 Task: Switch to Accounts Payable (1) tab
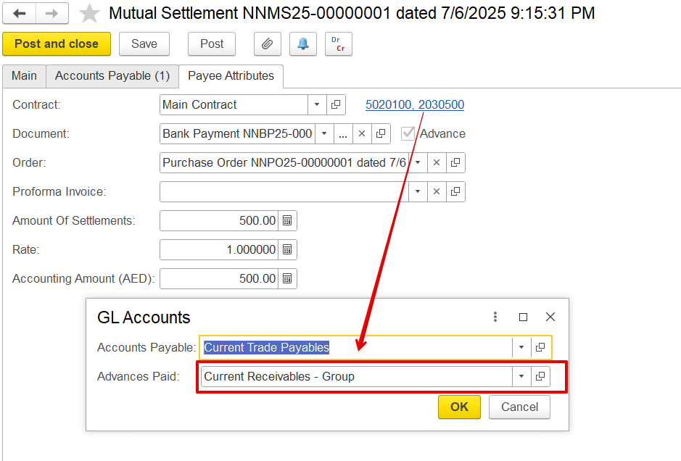(x=112, y=76)
